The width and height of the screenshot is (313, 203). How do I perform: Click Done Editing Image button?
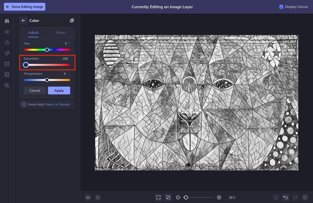[x=25, y=7]
